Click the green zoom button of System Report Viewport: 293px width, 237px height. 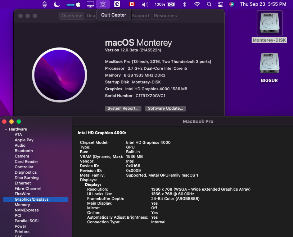[19, 122]
